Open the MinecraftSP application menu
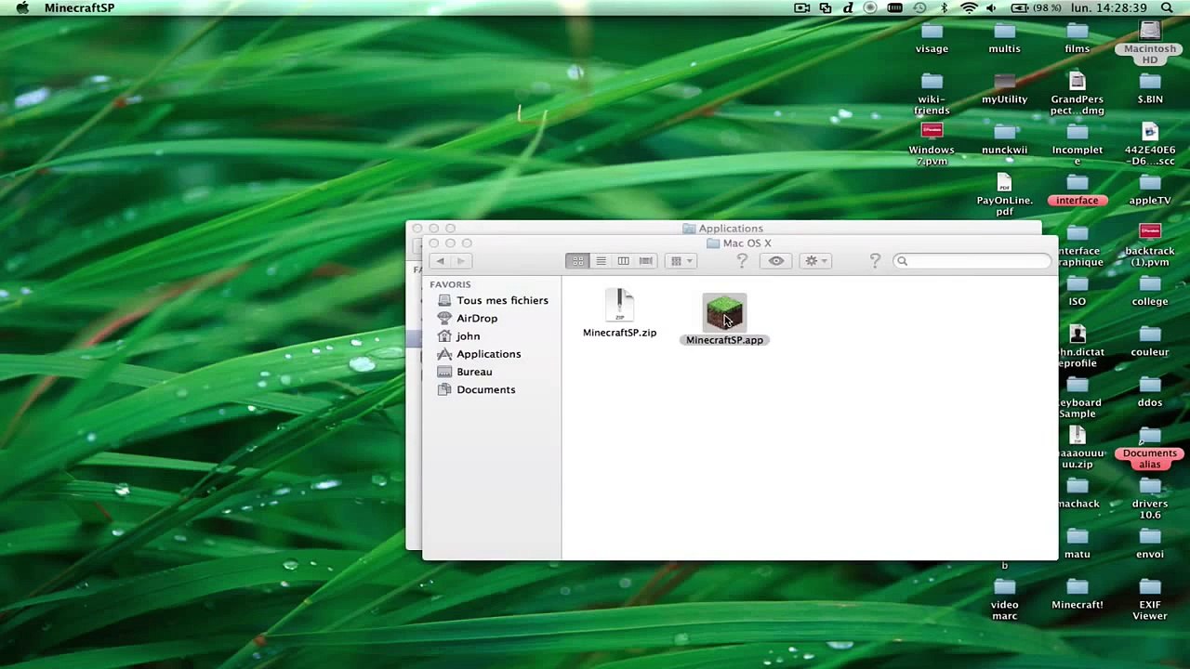Image resolution: width=1190 pixels, height=669 pixels. 80,8
